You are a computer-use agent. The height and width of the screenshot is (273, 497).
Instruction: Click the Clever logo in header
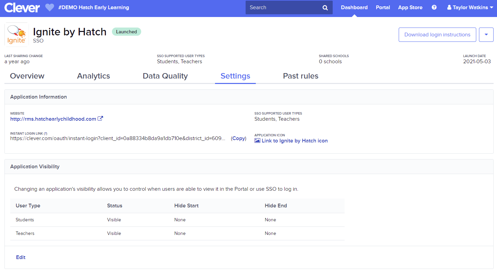22,7
